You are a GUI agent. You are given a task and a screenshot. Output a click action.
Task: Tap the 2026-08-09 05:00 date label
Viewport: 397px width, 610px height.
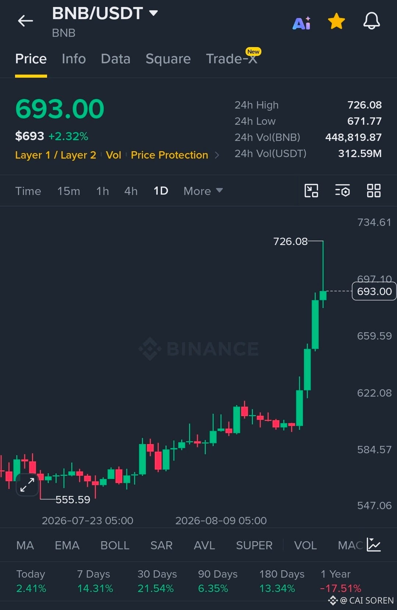pyautogui.click(x=221, y=521)
